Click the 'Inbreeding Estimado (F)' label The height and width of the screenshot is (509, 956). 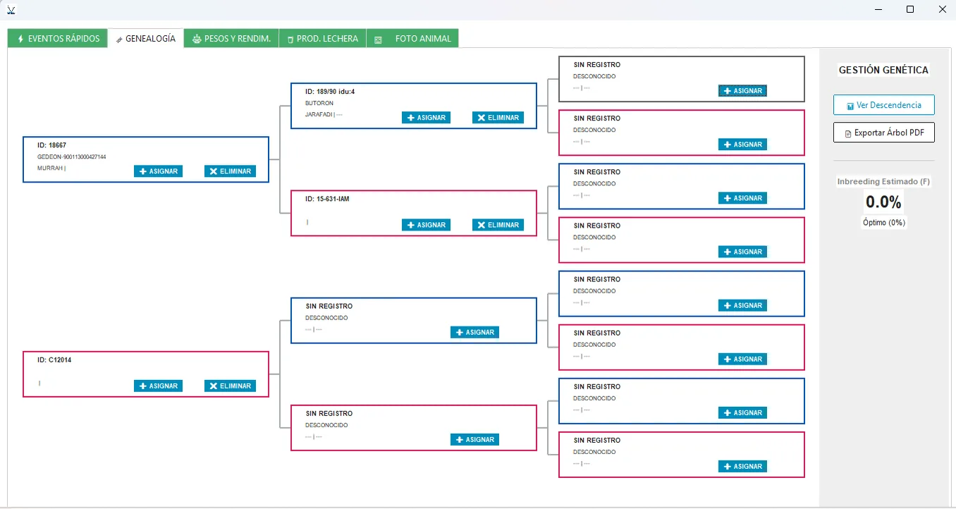[x=883, y=182]
